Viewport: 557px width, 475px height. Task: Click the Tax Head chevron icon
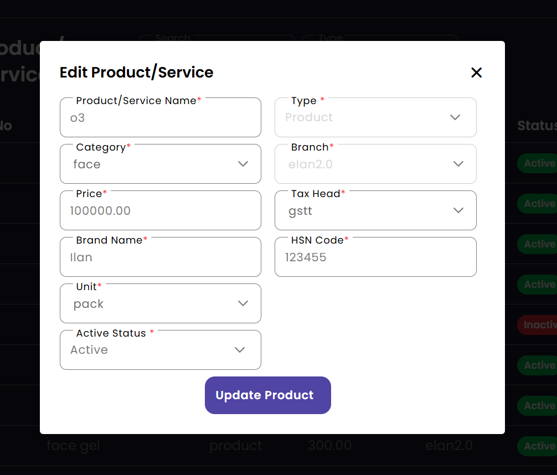[x=458, y=210]
